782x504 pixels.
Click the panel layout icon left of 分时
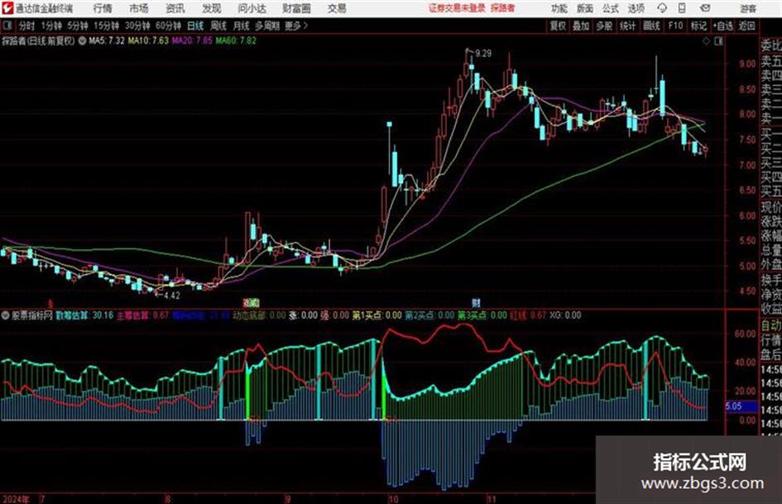click(7, 26)
